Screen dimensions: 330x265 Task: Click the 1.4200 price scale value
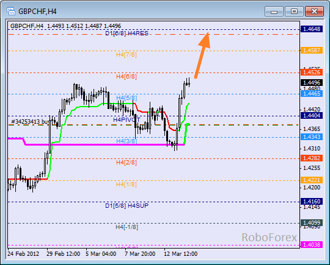312,188
